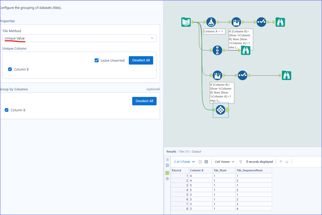Open the help icon in Results sidebar

click(x=167, y=179)
